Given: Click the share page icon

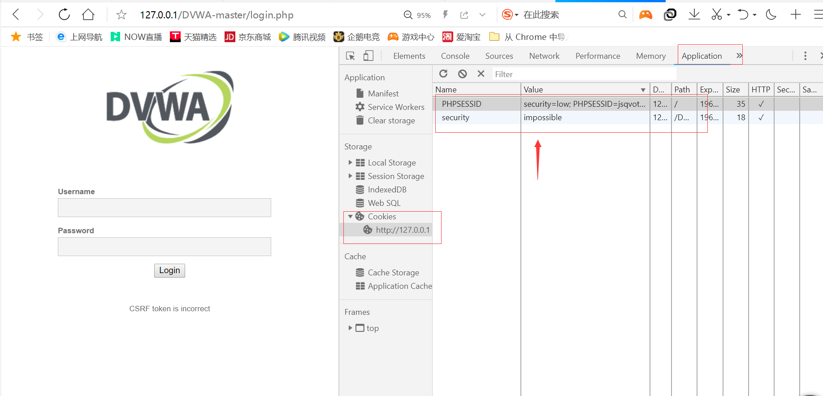Looking at the screenshot, I should (464, 15).
